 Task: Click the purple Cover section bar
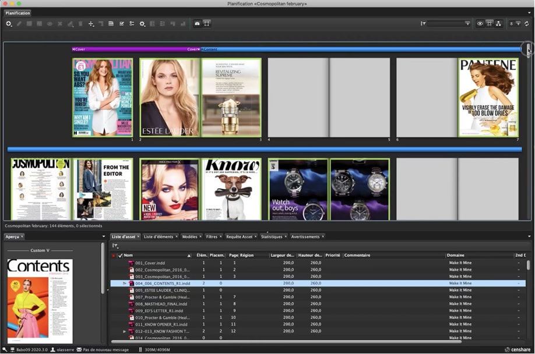[x=136, y=49]
